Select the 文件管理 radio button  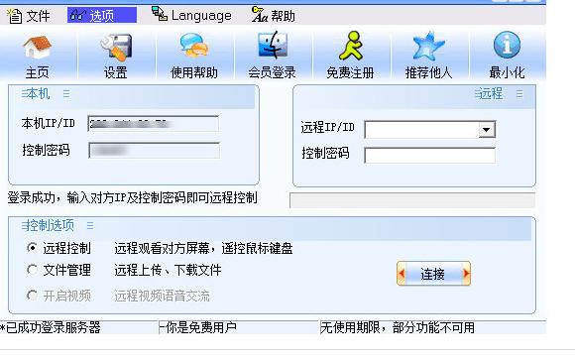pos(32,270)
